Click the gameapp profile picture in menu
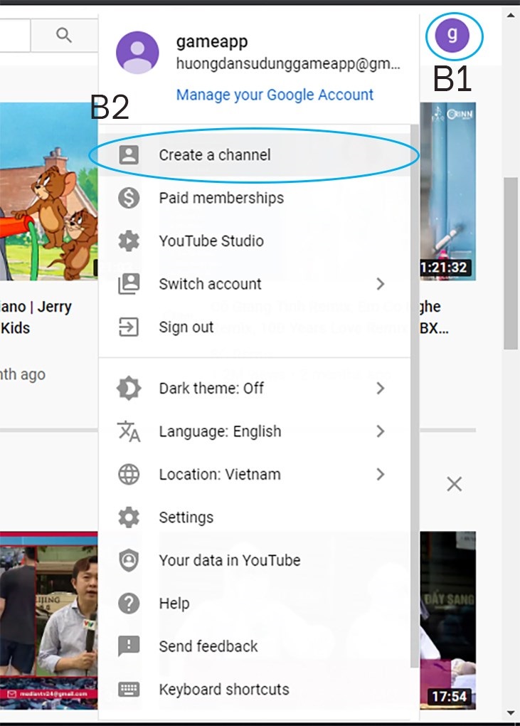This screenshot has height=726, width=520. click(137, 53)
